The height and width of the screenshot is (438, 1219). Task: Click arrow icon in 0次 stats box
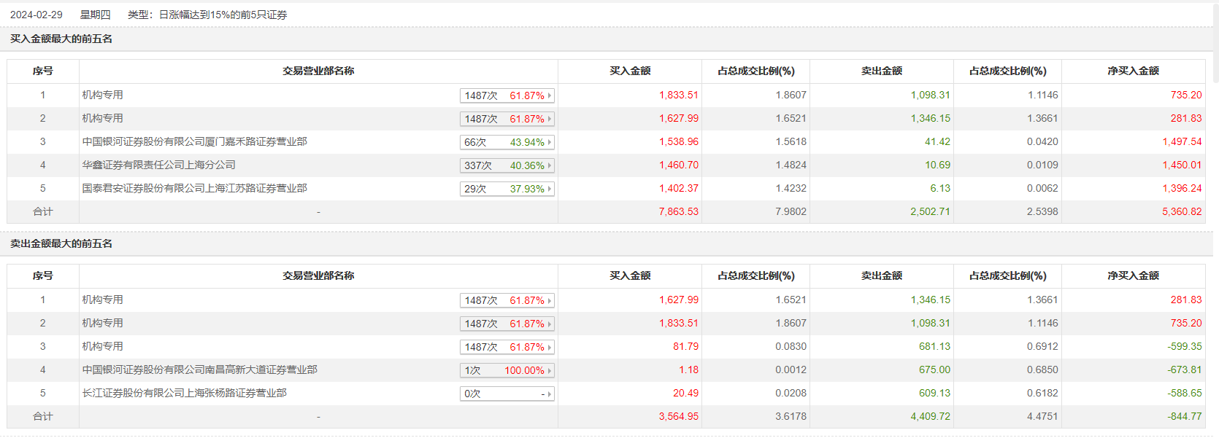pos(550,394)
